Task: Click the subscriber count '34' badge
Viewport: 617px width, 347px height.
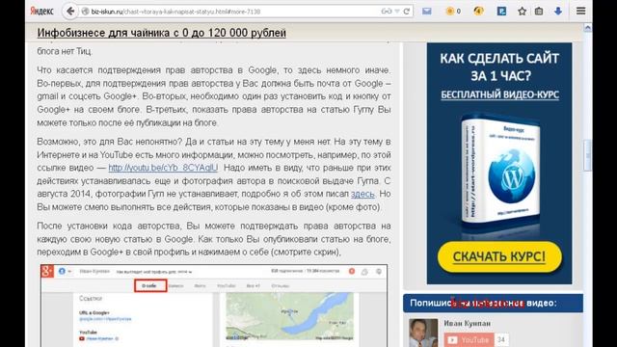Action: tap(501, 339)
